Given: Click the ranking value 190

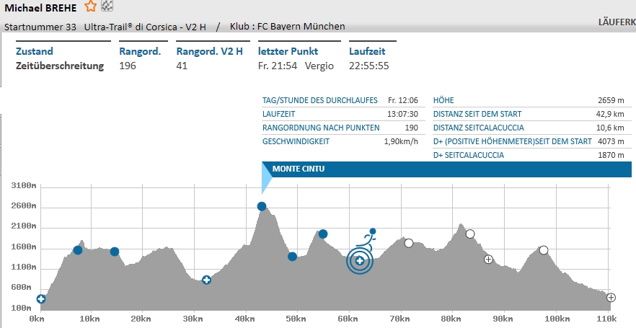Looking at the screenshot, I should point(411,128).
